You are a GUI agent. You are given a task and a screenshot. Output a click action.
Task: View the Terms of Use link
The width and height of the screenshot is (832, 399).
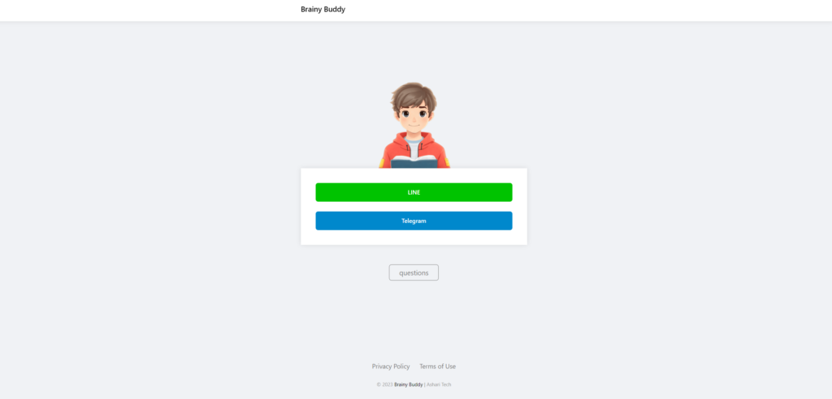pyautogui.click(x=437, y=366)
